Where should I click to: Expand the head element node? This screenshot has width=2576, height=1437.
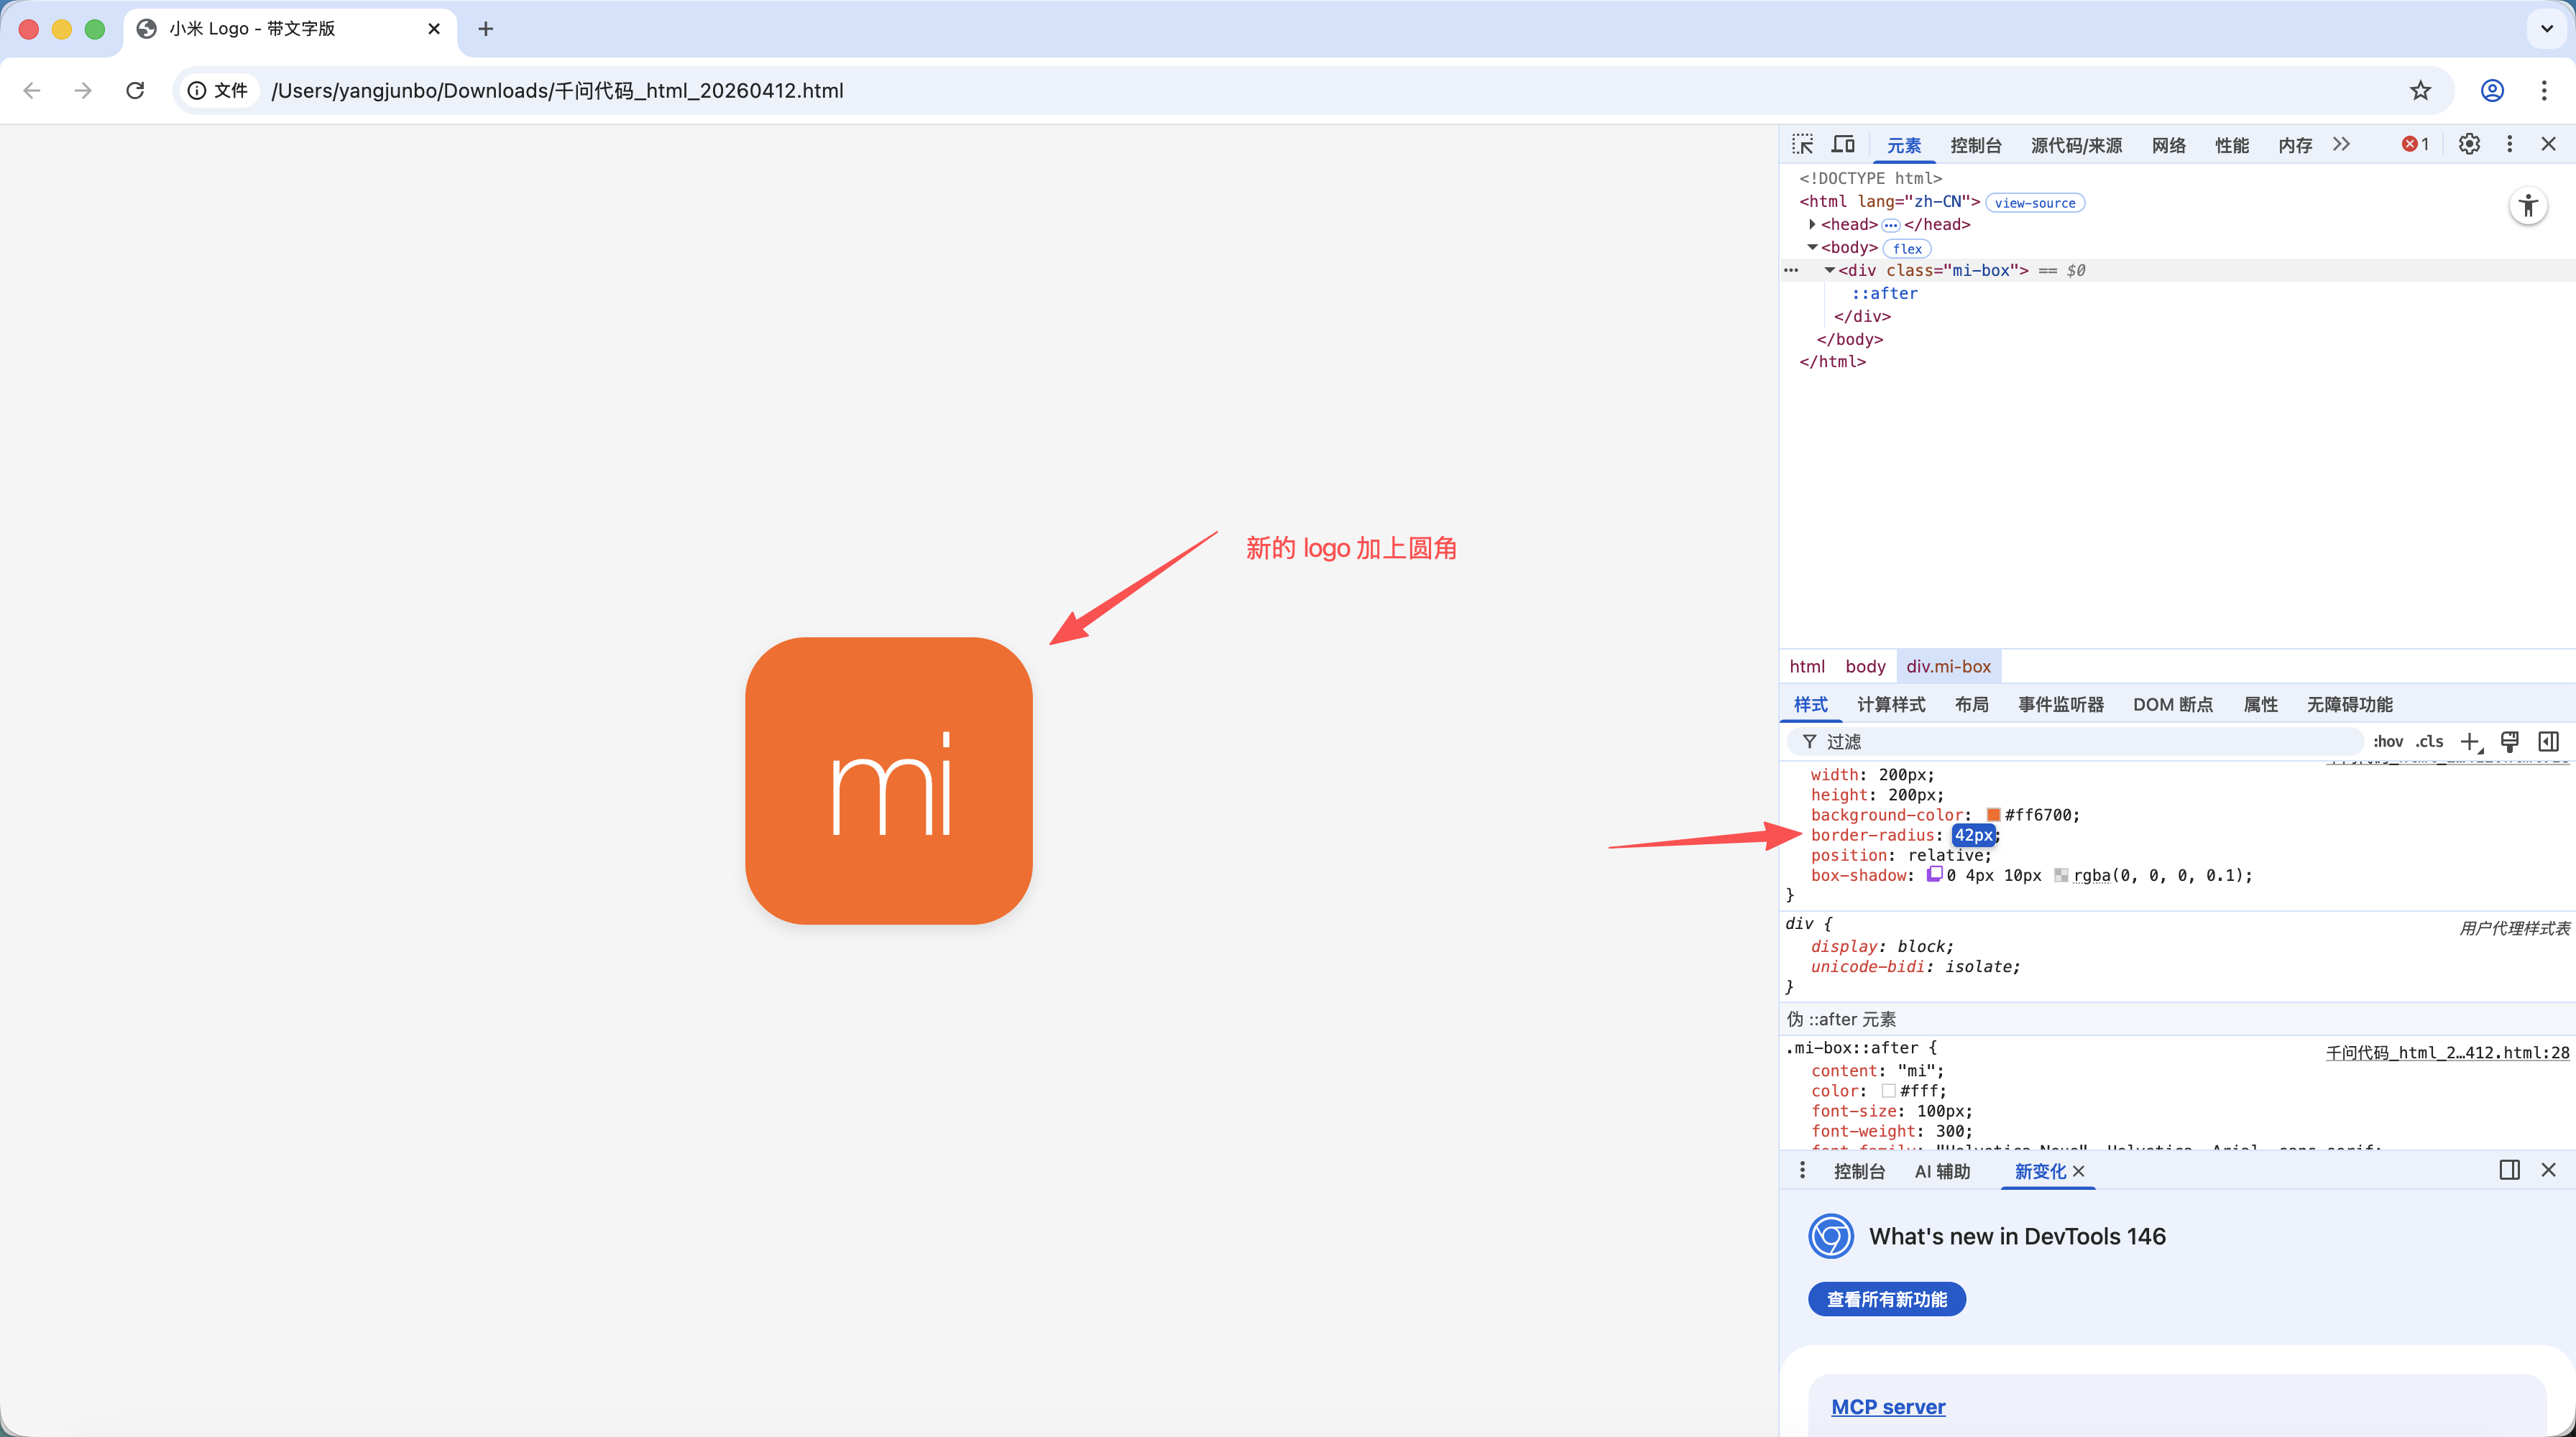1812,225
